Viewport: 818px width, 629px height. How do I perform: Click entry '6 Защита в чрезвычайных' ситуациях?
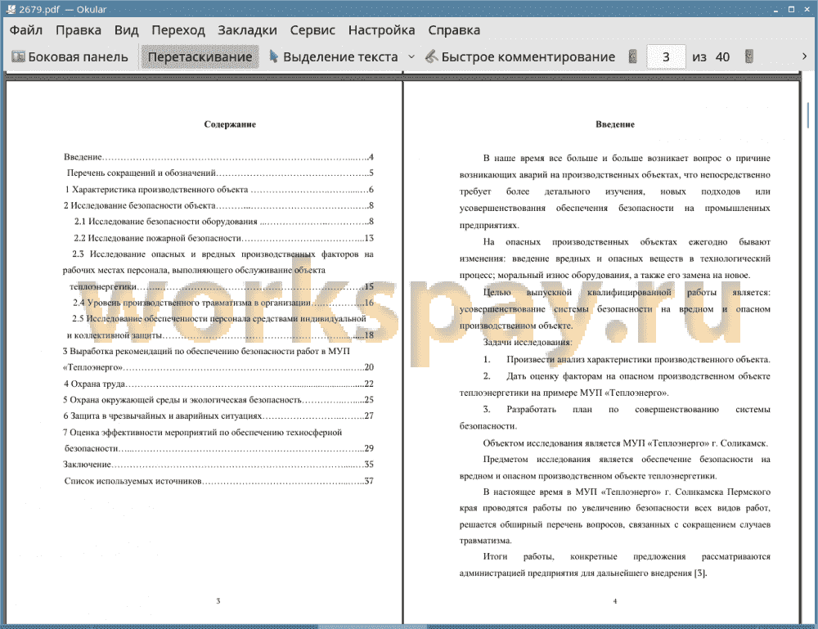(x=218, y=416)
